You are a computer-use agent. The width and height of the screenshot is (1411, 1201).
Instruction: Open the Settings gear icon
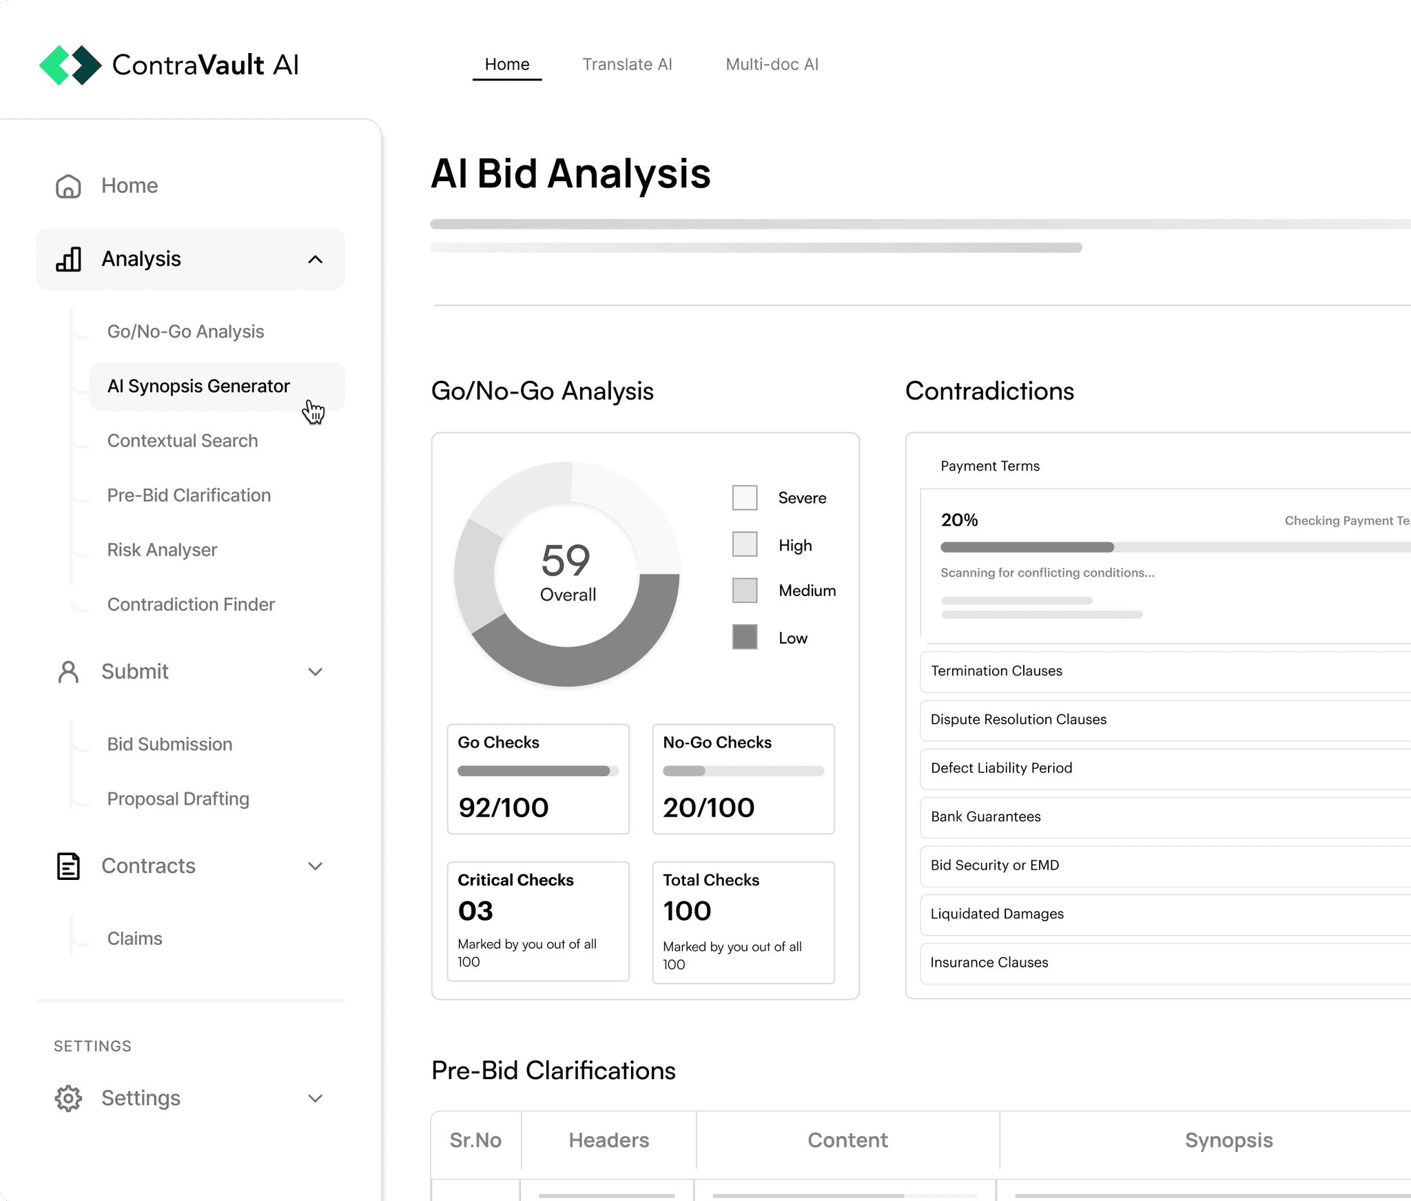68,1098
